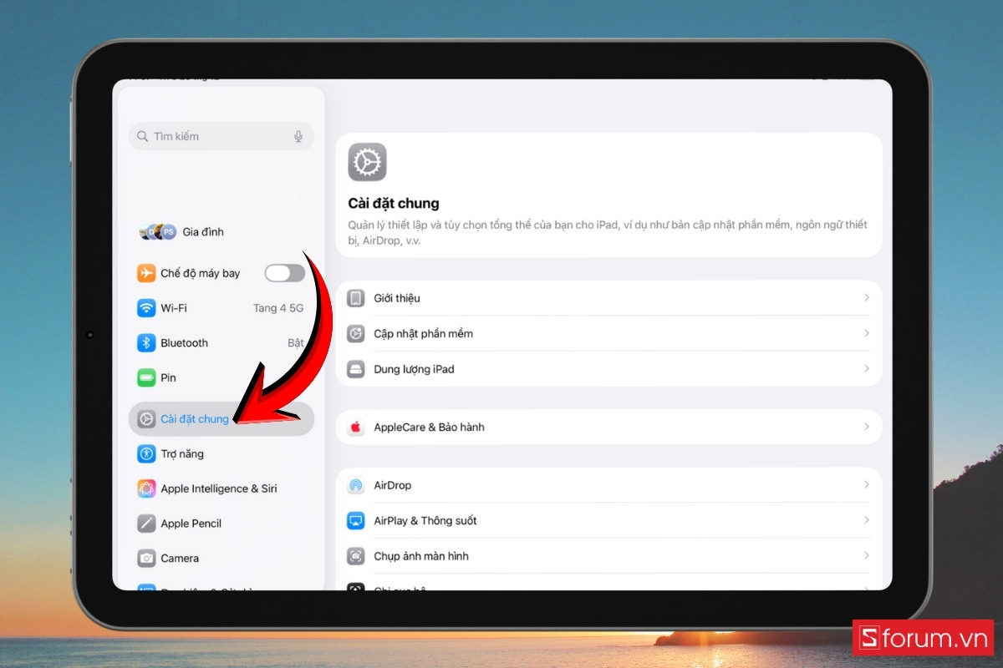
Task: Toggle Chế độ máy bay switch
Action: click(284, 273)
